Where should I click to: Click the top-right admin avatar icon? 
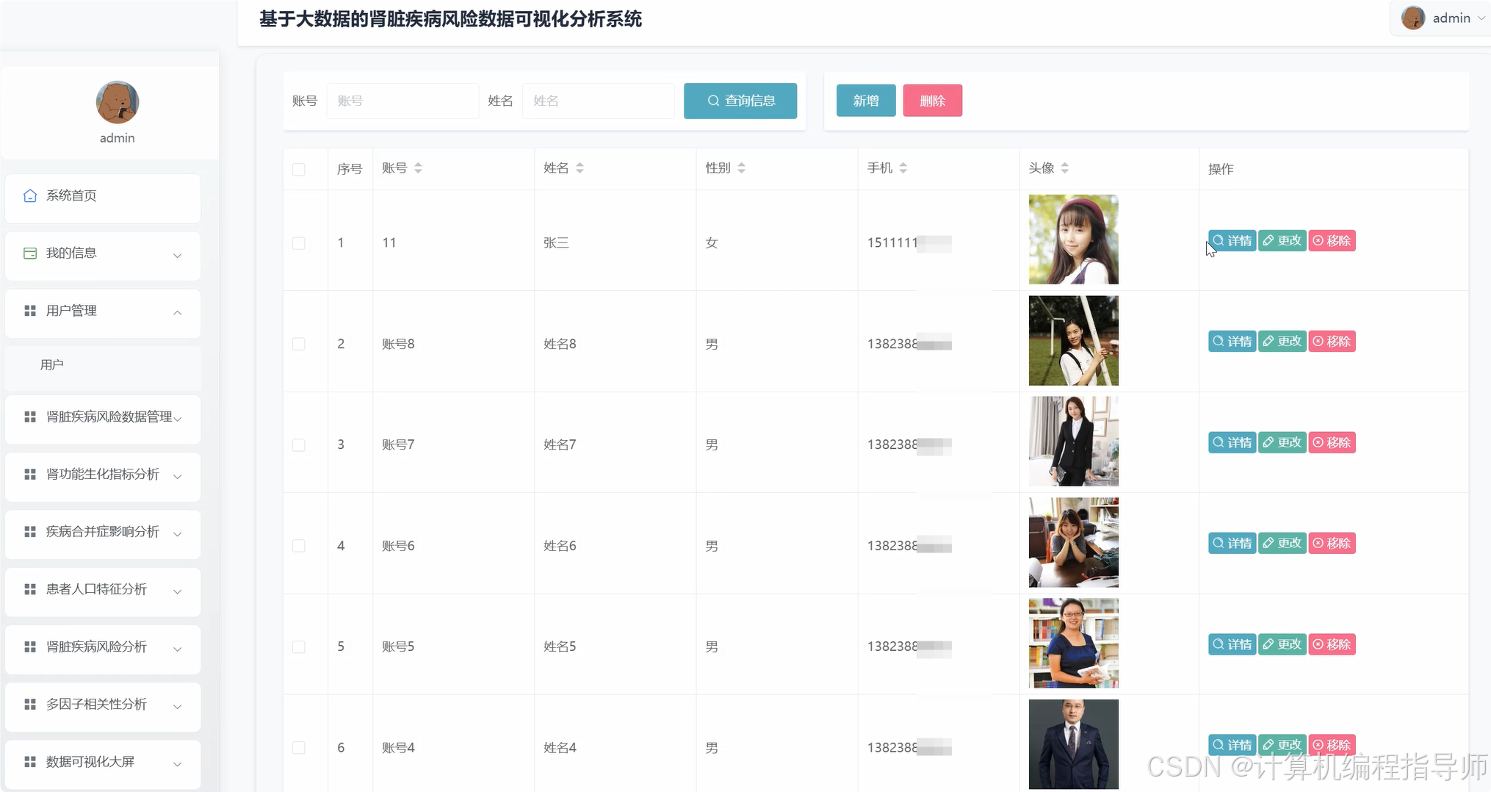[1413, 18]
